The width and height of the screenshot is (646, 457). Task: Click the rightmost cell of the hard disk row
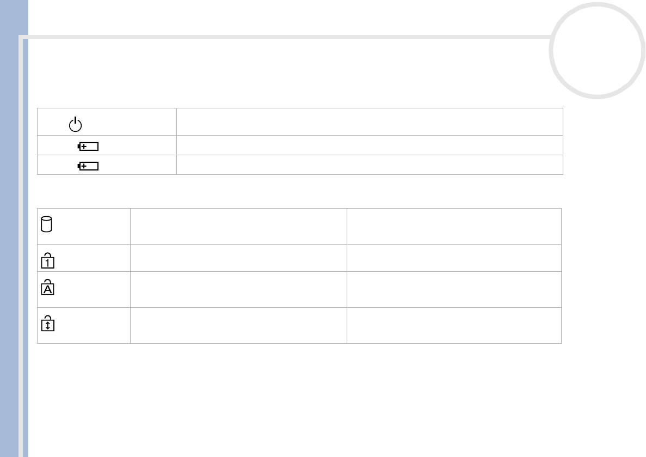click(x=454, y=226)
